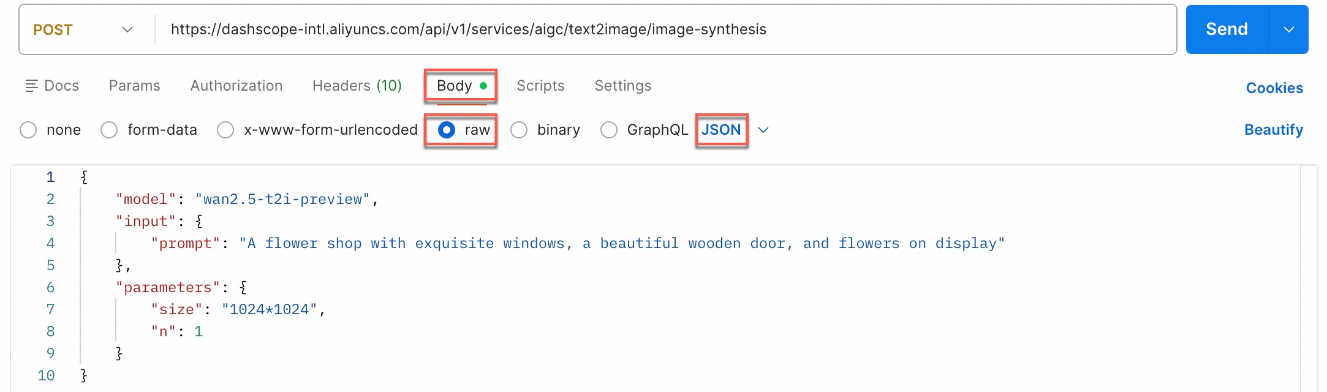Go to the Scripts tab

point(540,86)
